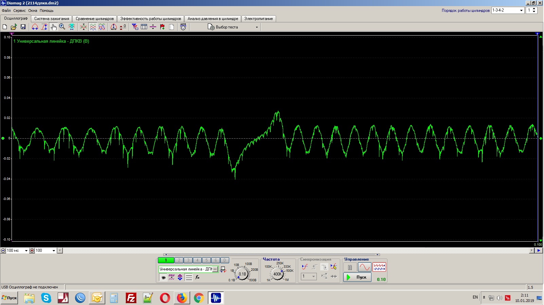Screen dimensions: 544x305
Task: Switch to Сравнение цилиндров tab
Action: 95,19
